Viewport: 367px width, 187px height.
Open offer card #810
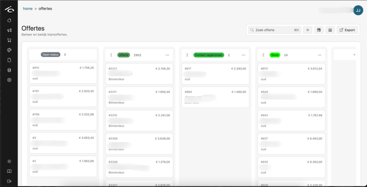click(63, 73)
